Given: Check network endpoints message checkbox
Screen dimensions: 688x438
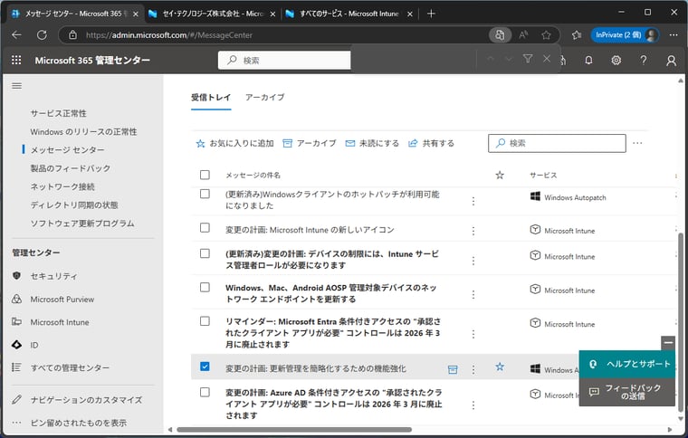Looking at the screenshot, I should click(205, 287).
